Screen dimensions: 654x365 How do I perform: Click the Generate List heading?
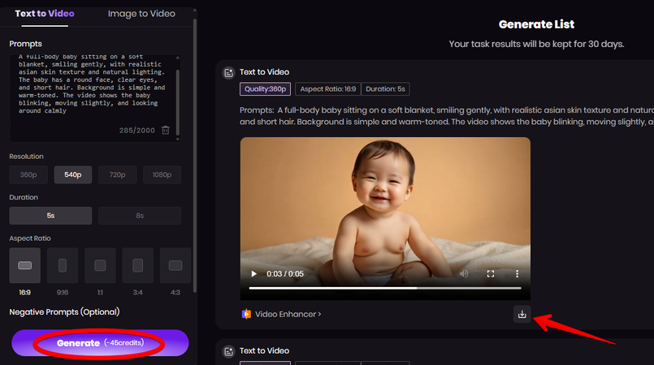pos(536,24)
